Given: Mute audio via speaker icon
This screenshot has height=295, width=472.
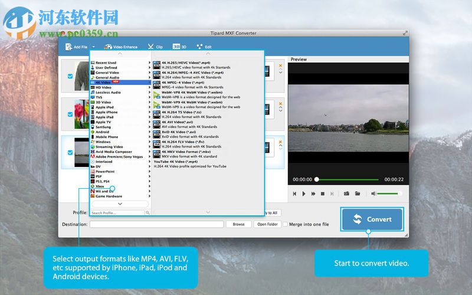Looking at the screenshot, I should coord(373,194).
